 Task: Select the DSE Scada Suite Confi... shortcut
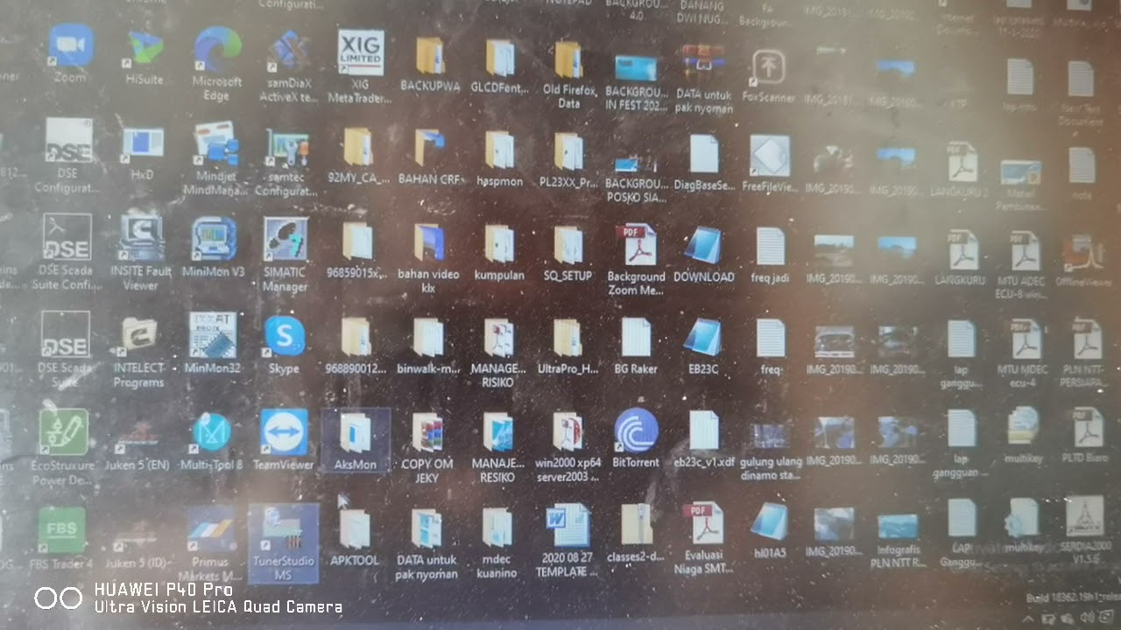(67, 252)
